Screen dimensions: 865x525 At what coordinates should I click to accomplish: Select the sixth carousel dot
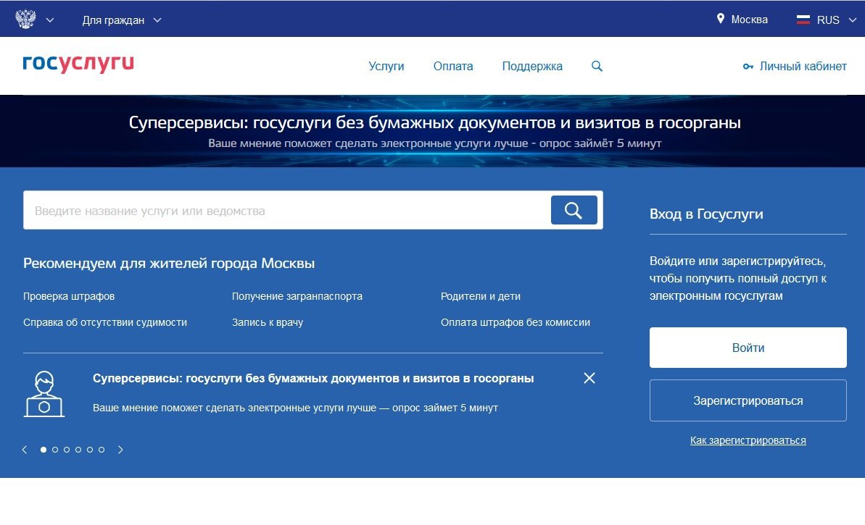pos(102,450)
